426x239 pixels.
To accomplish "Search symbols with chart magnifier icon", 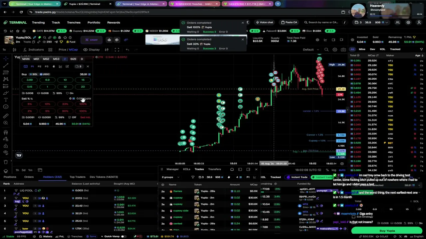I will [326, 50].
